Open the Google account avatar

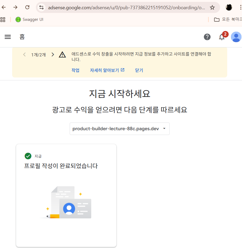tap(236, 37)
